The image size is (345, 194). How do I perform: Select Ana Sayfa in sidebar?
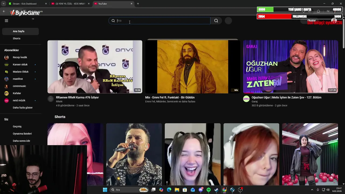(x=20, y=31)
